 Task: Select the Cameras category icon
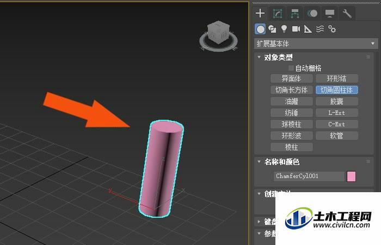[x=296, y=29]
